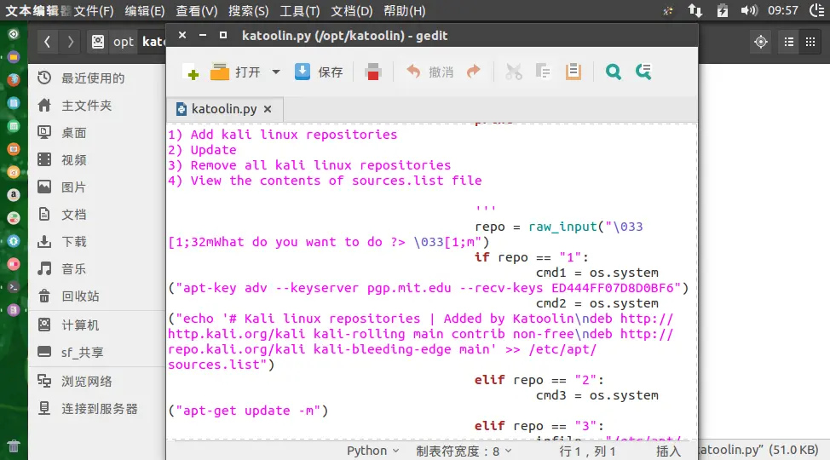Viewport: 830px width, 460px height.
Task: Open the 文件(F) menu
Action: pos(93,11)
